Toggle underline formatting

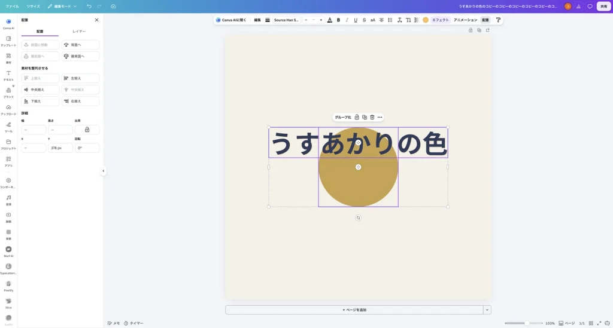click(356, 20)
